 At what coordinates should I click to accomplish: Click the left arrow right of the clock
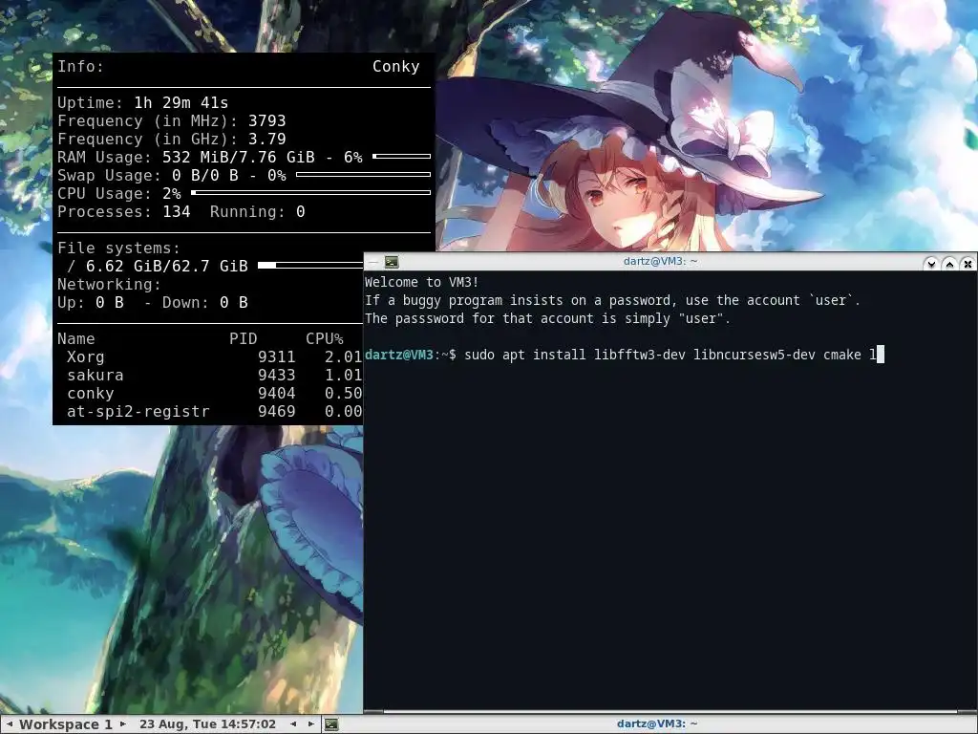(293, 724)
